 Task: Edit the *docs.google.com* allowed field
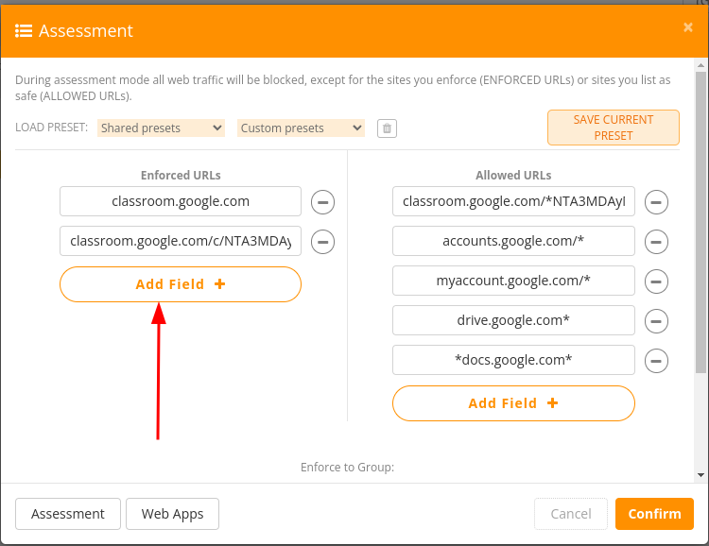coord(513,360)
